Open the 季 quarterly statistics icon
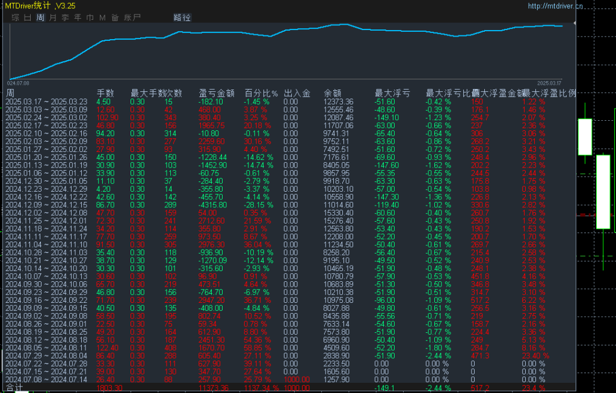616x393 pixels. coord(65,17)
